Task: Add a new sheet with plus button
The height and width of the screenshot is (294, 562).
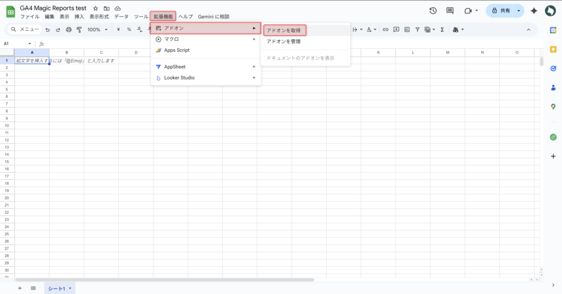Action: [x=20, y=289]
